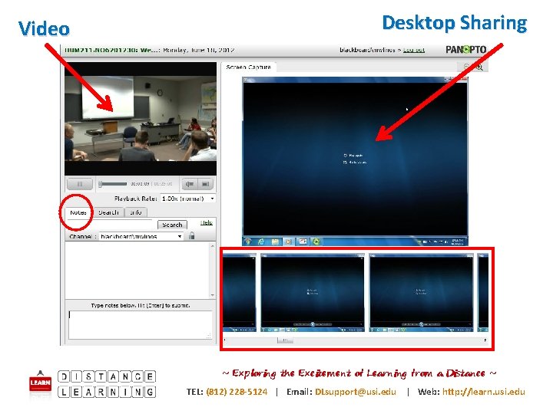Click the classroom video frame

[141, 119]
